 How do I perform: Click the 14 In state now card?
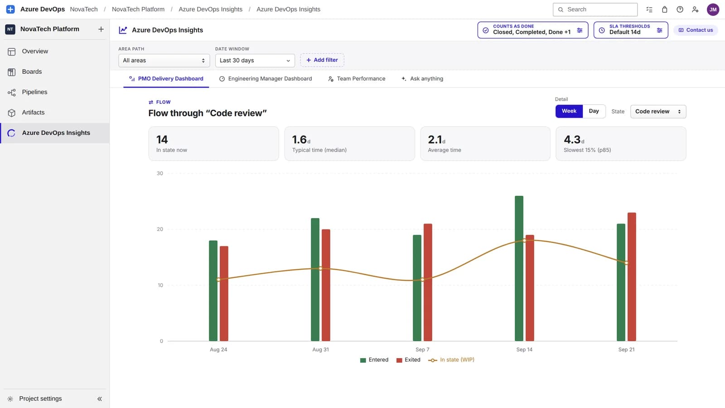point(213,144)
